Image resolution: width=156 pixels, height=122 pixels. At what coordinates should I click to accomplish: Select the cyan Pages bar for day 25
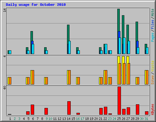coord(120,46)
